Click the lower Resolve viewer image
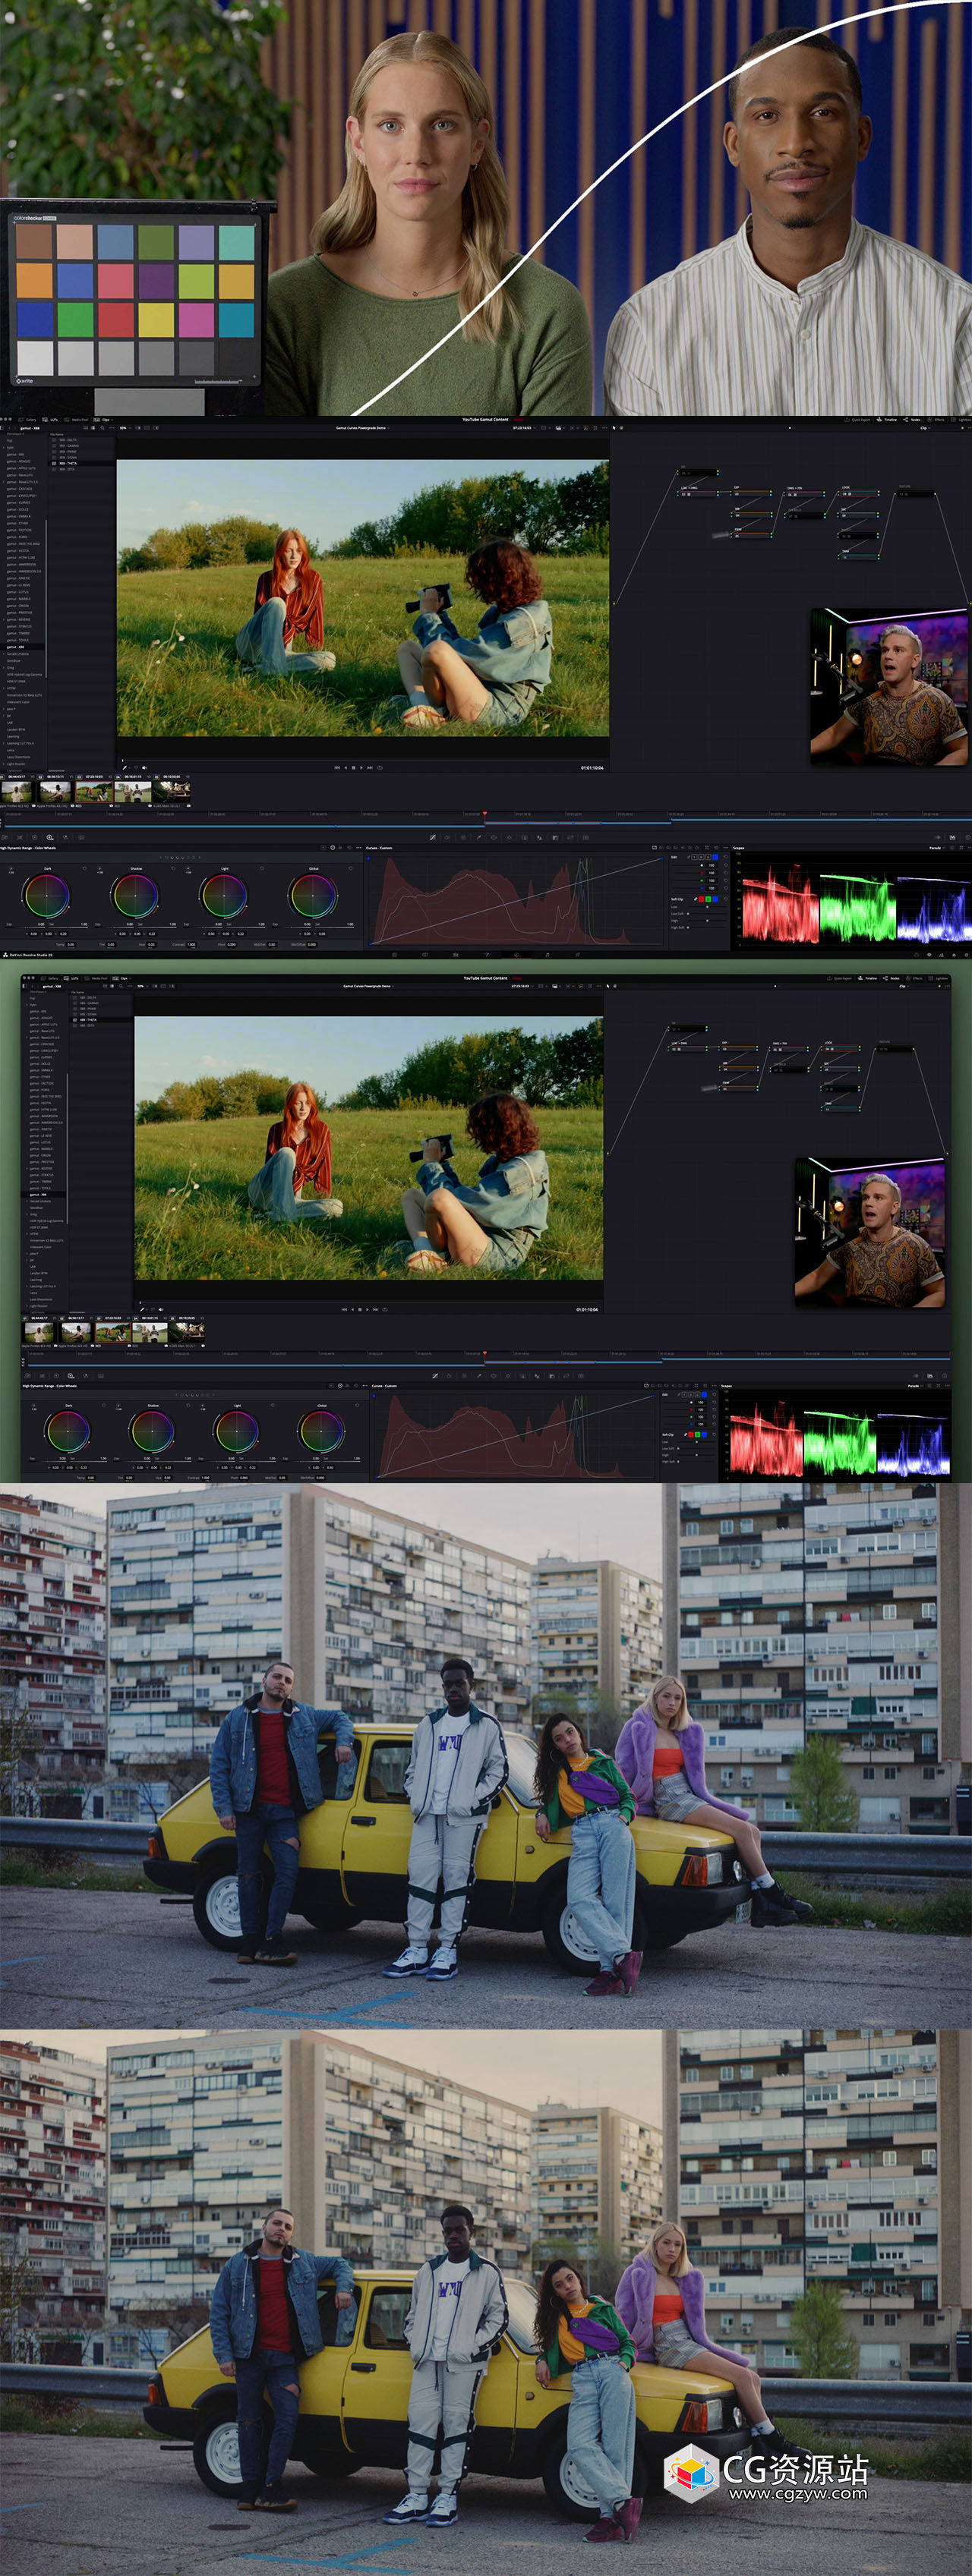The image size is (972, 2576). (x=368, y=1148)
